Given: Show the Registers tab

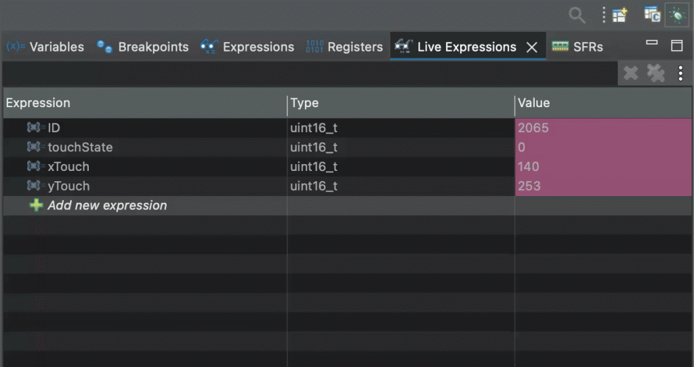Looking at the screenshot, I should click(x=345, y=47).
